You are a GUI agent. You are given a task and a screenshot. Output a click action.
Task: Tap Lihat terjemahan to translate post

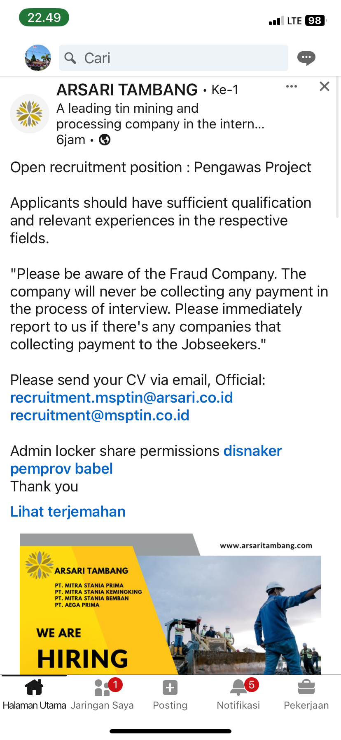tap(68, 512)
